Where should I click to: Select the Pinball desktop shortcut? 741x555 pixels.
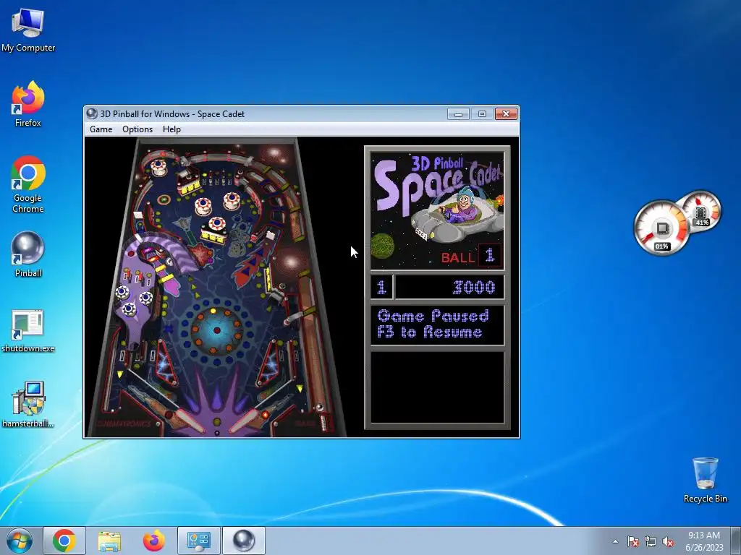(28, 254)
